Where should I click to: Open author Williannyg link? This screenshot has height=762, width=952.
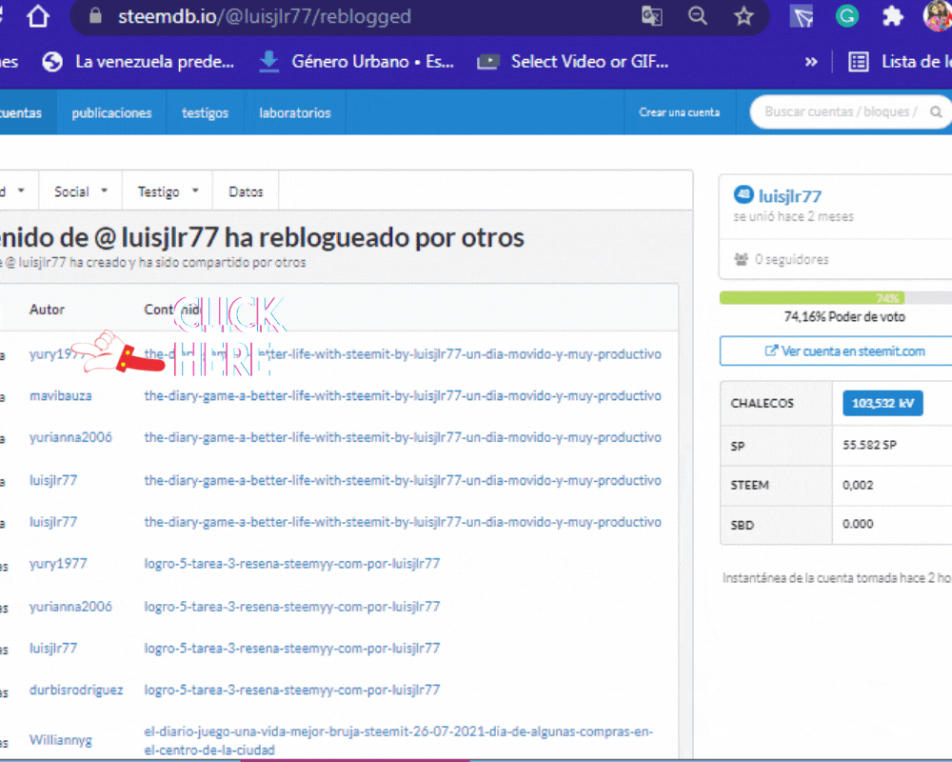coord(61,740)
